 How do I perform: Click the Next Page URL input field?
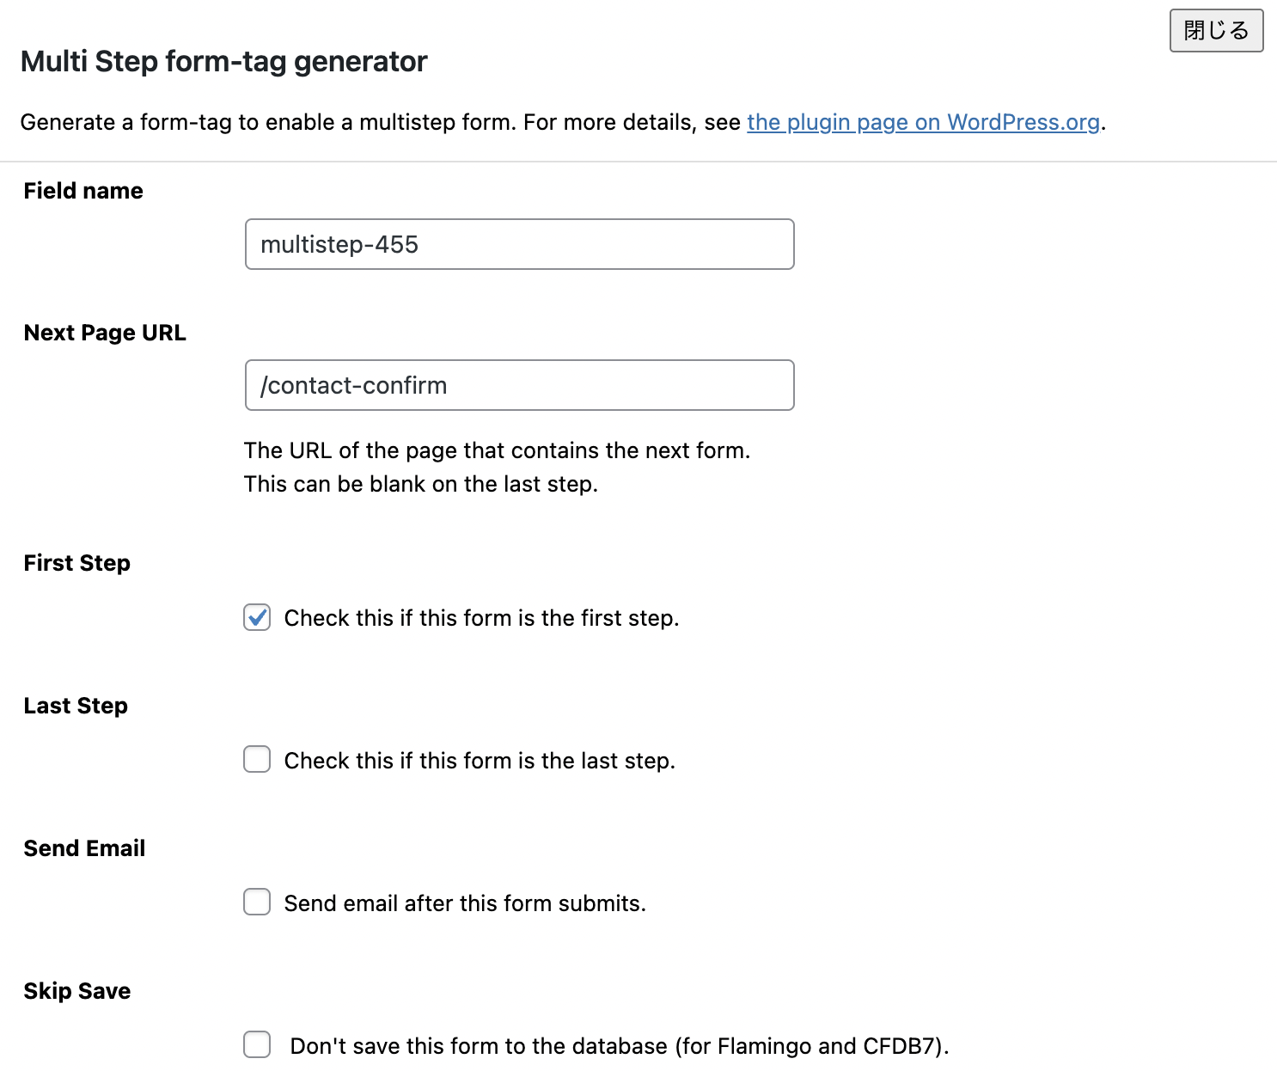[x=519, y=385]
